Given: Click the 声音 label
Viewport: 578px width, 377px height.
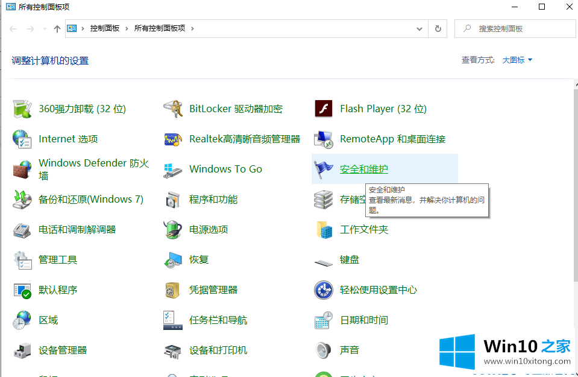Looking at the screenshot, I should pos(350,350).
